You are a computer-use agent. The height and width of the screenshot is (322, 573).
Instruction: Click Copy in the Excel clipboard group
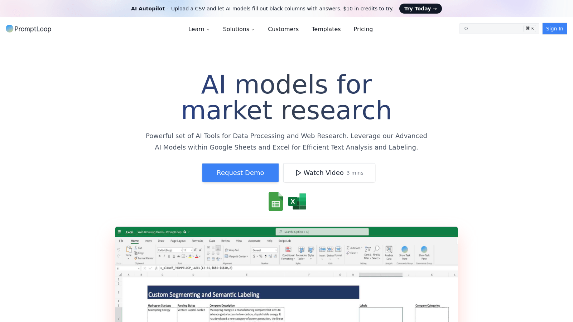point(139,253)
